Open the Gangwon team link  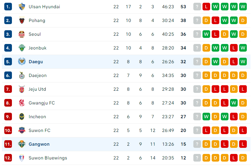(x=39, y=144)
